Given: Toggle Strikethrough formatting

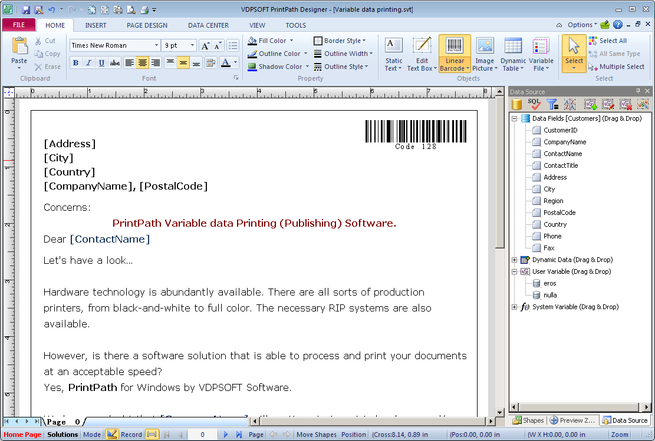Looking at the screenshot, I should click(x=114, y=62).
